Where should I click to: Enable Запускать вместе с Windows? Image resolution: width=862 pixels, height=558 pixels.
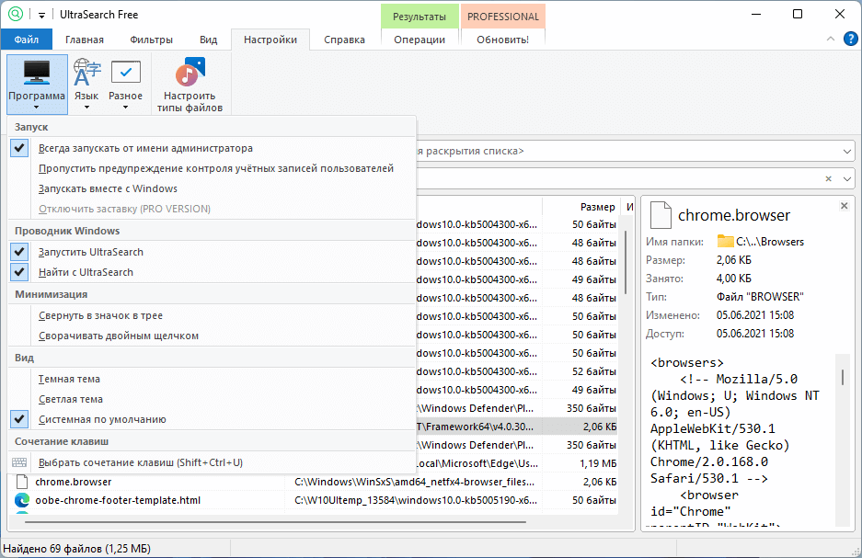(212, 189)
